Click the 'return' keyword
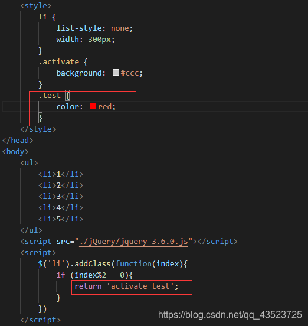The image size is (308, 326). (88, 286)
